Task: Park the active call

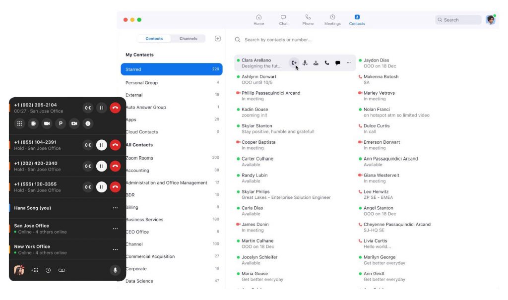Action: (x=60, y=123)
